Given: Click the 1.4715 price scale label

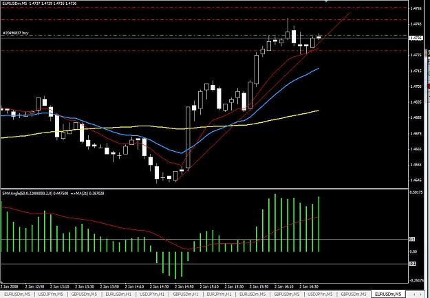Looking at the screenshot, I should pos(416,71).
